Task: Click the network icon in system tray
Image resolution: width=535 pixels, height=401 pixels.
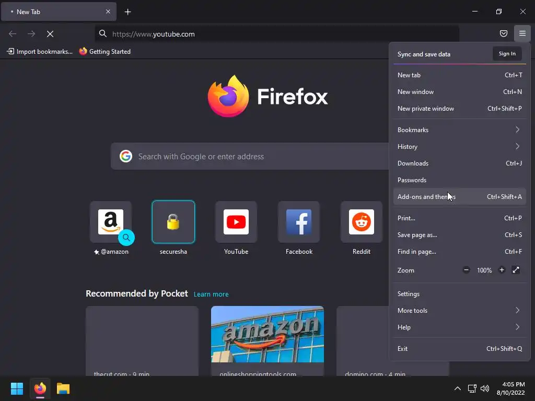Action: 472,388
